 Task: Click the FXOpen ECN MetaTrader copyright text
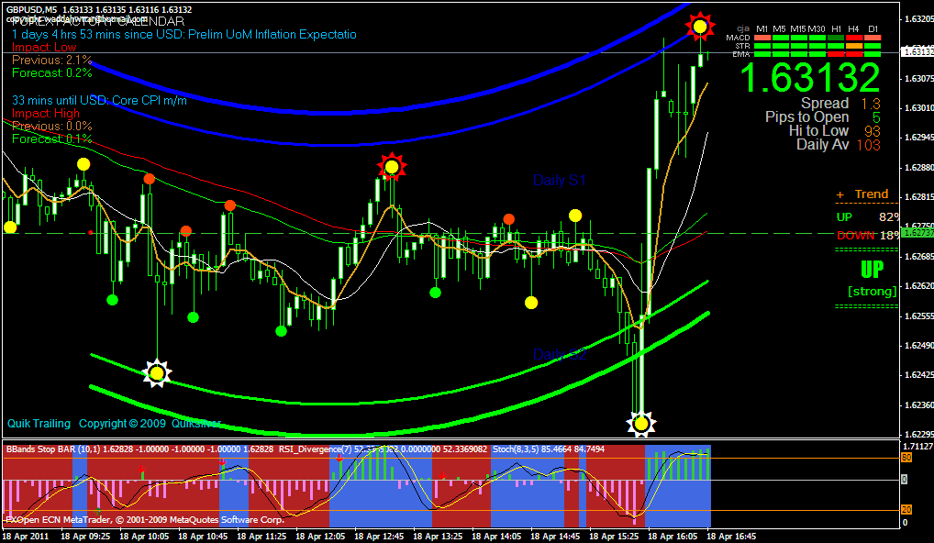click(x=145, y=520)
